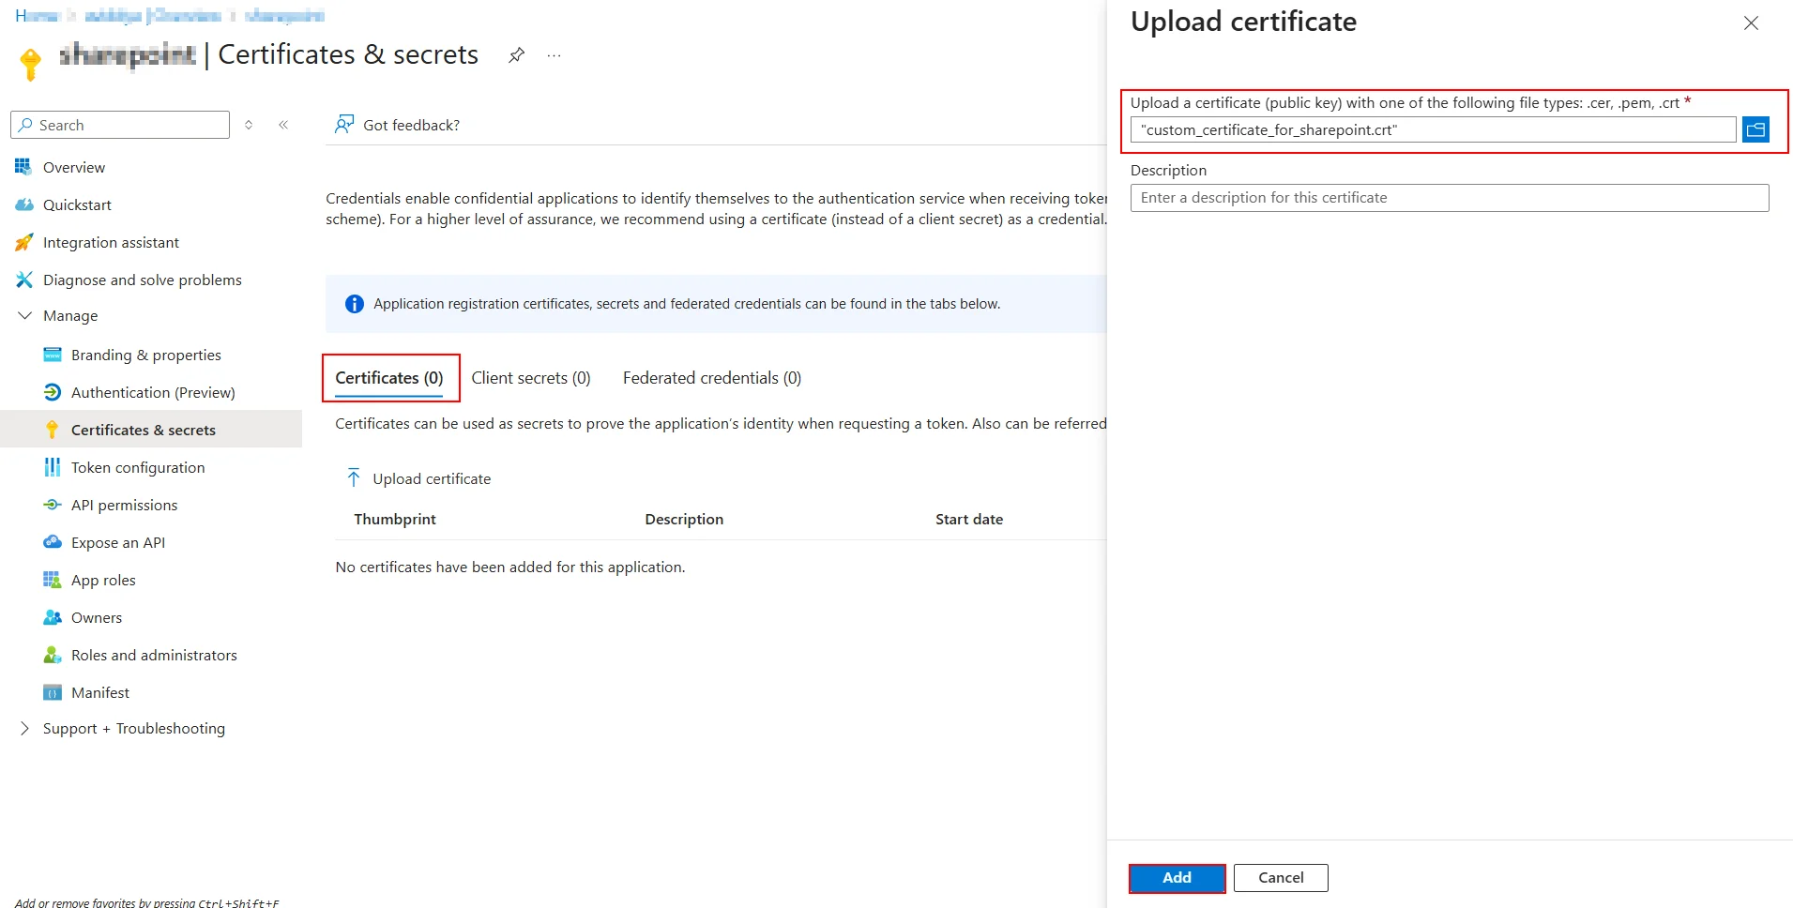Collapse the Manage section chevron
Image resolution: width=1793 pixels, height=908 pixels.
(x=23, y=315)
